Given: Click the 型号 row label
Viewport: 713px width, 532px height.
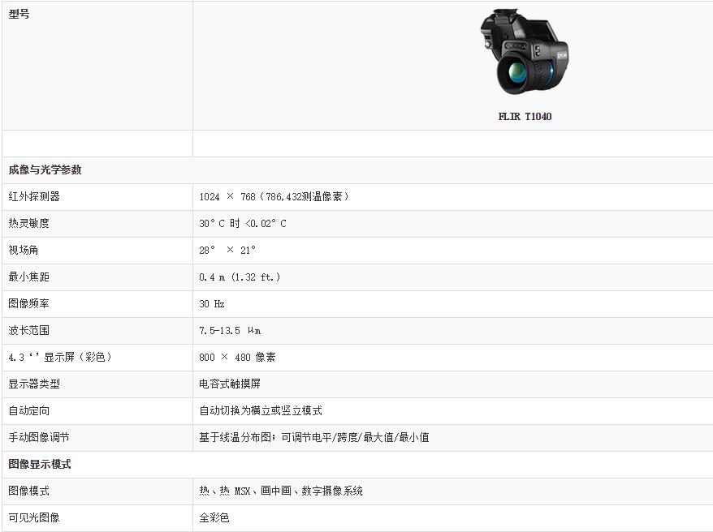Looking at the screenshot, I should coord(19,15).
